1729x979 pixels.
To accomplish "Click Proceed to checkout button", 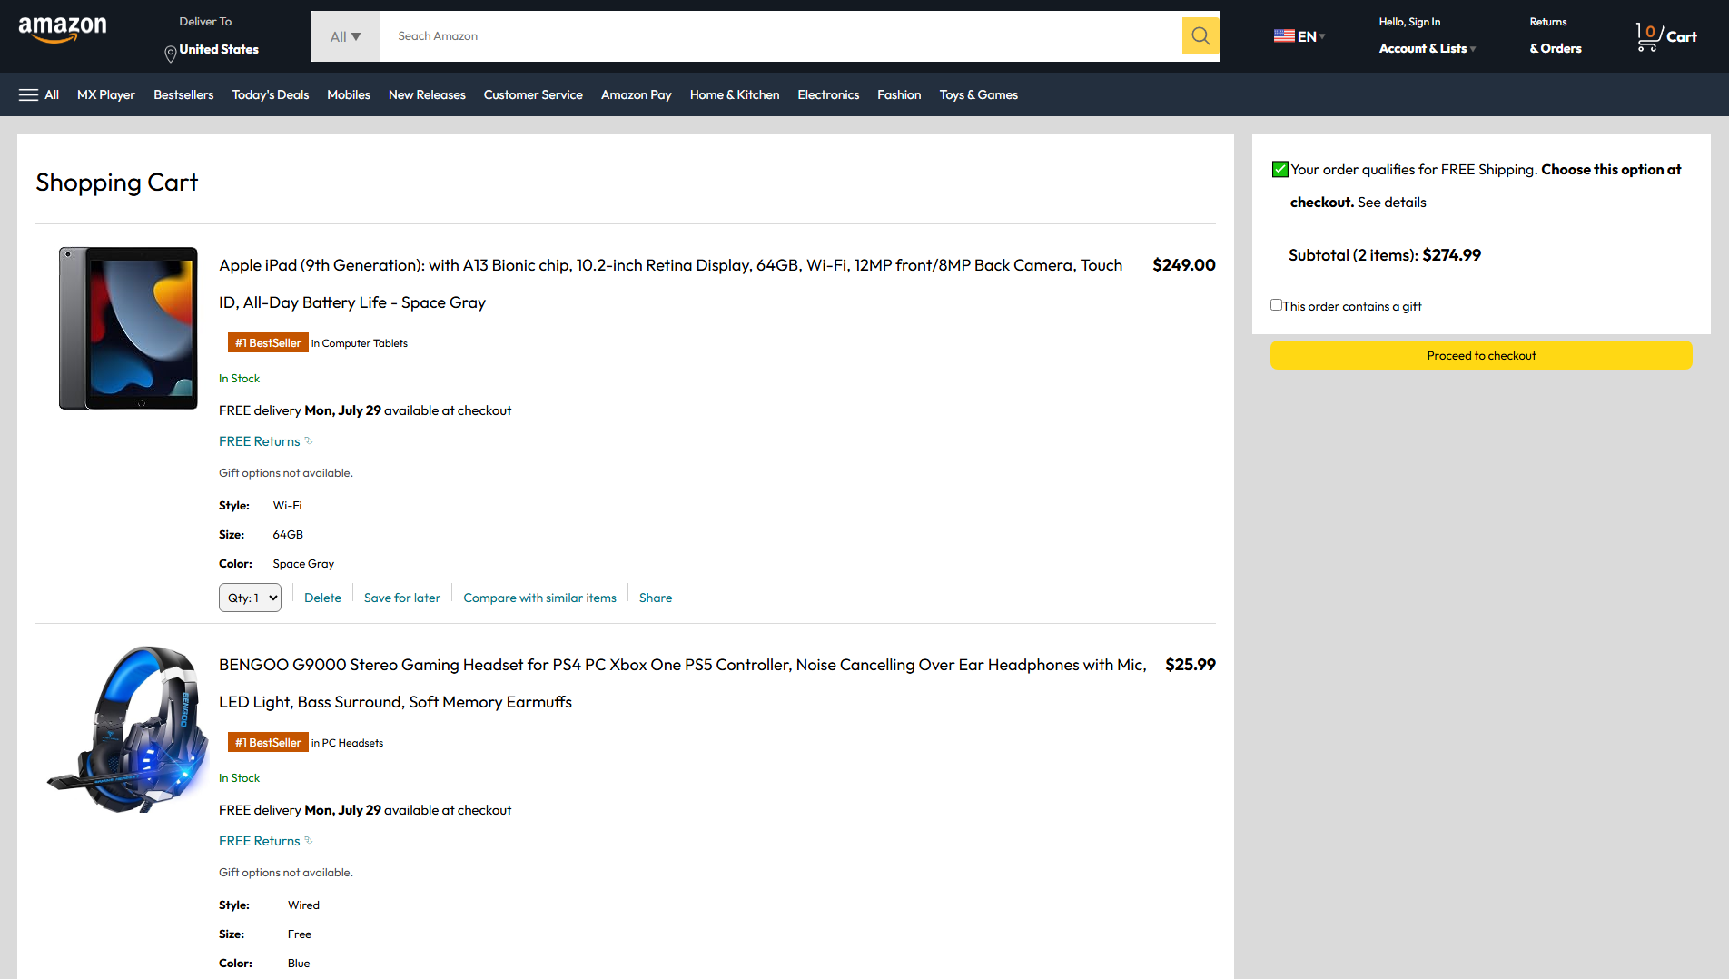I will click(1481, 355).
